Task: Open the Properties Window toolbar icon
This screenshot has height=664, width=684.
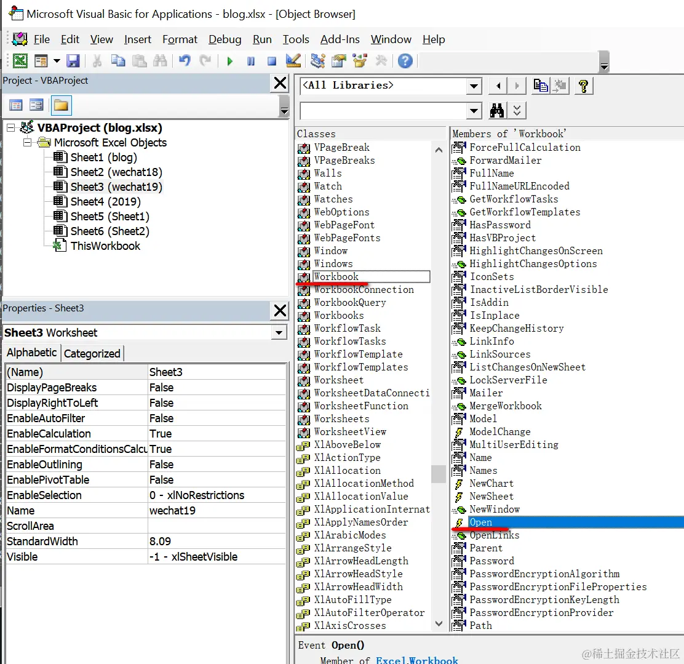Action: click(339, 61)
